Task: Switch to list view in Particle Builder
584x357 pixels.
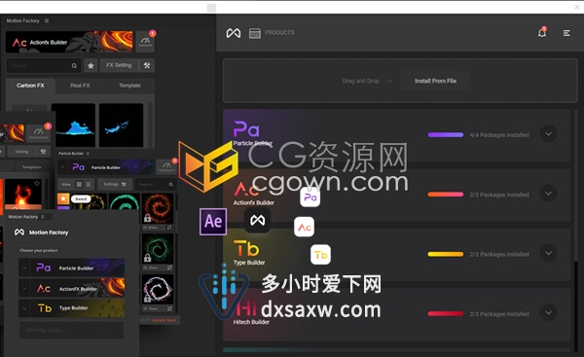Action: click(x=89, y=184)
